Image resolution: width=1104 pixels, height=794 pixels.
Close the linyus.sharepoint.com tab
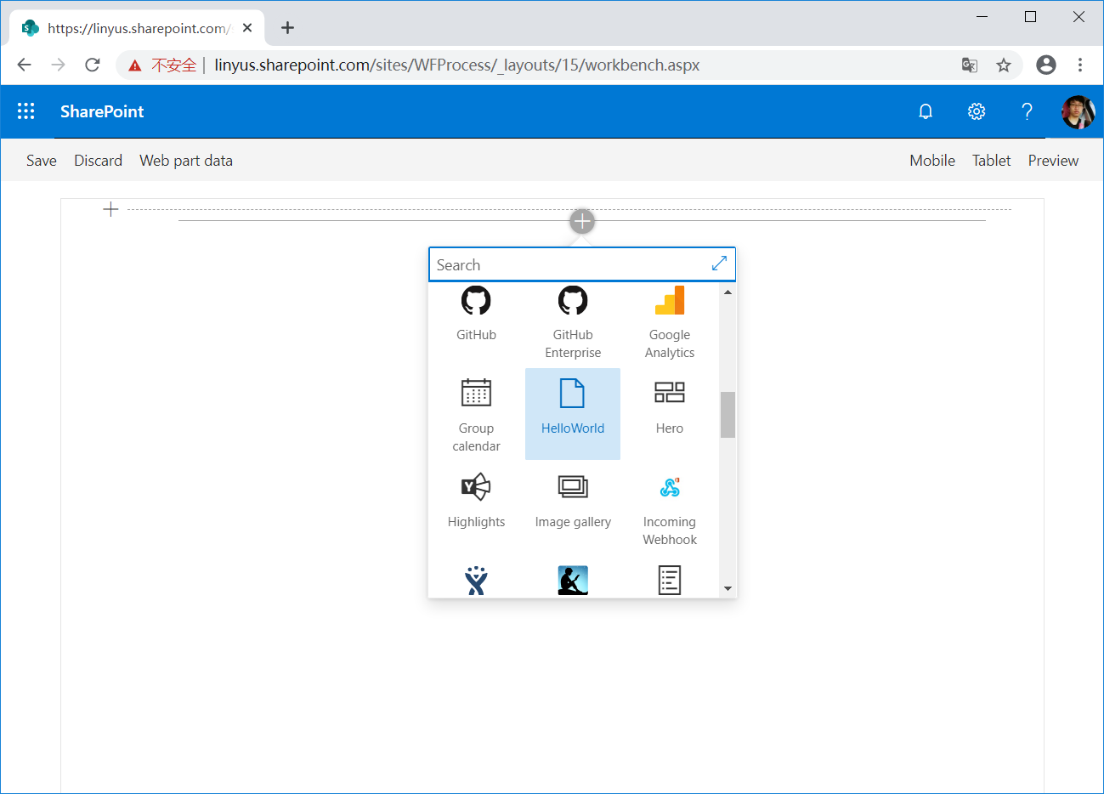coord(247,28)
